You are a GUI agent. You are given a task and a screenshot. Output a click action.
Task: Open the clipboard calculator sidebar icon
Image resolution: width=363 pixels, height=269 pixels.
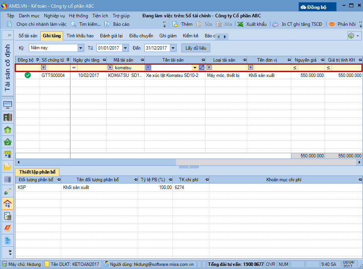pos(7,216)
